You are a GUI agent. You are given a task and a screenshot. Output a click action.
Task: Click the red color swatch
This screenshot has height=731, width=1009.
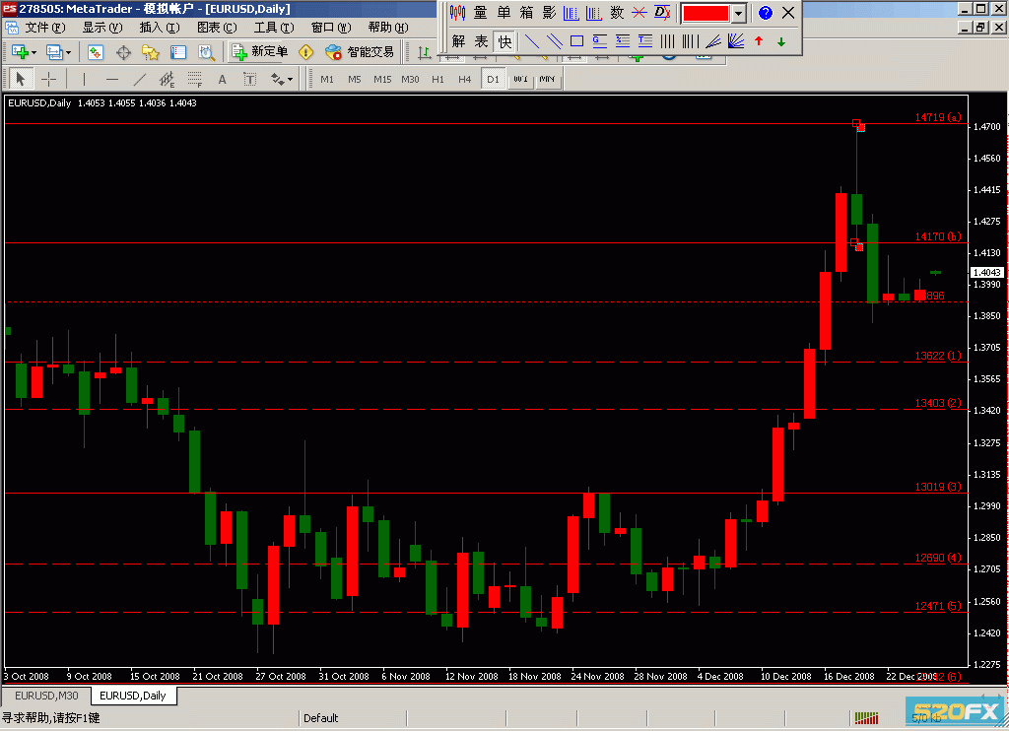pyautogui.click(x=706, y=13)
